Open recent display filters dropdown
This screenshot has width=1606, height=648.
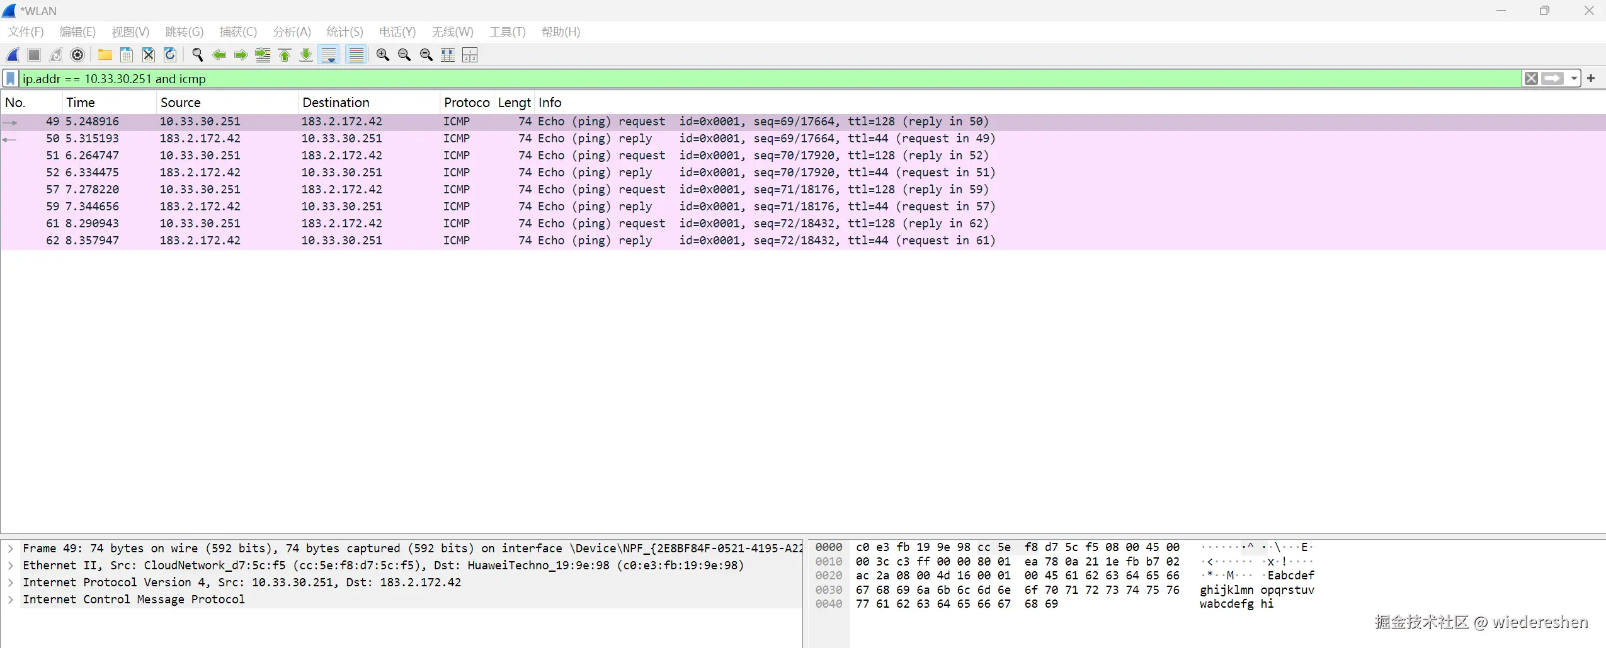(1574, 79)
